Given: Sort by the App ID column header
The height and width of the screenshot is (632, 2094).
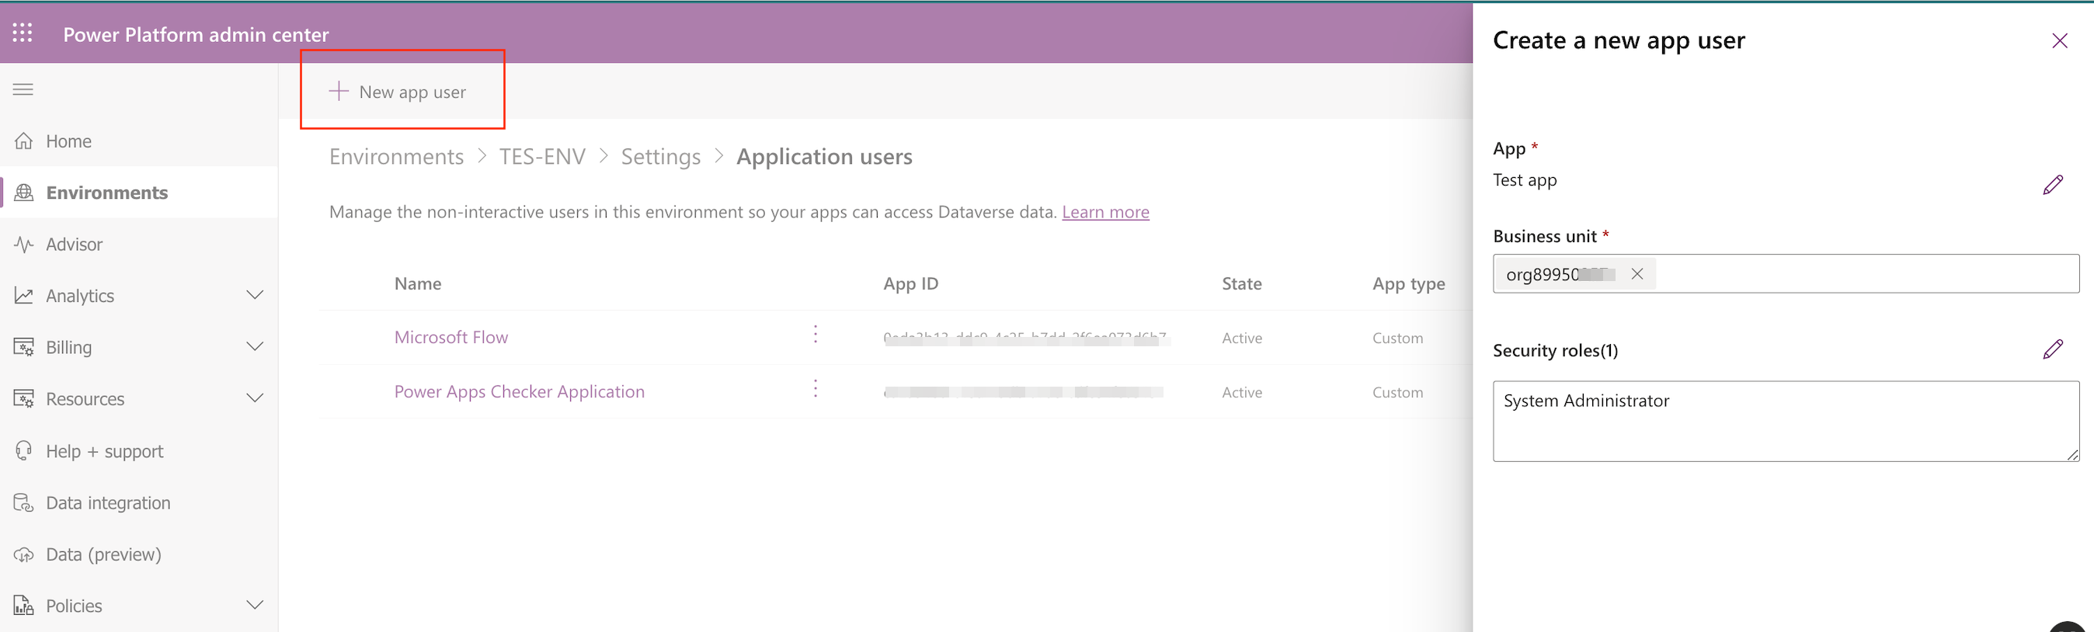Looking at the screenshot, I should [x=910, y=283].
